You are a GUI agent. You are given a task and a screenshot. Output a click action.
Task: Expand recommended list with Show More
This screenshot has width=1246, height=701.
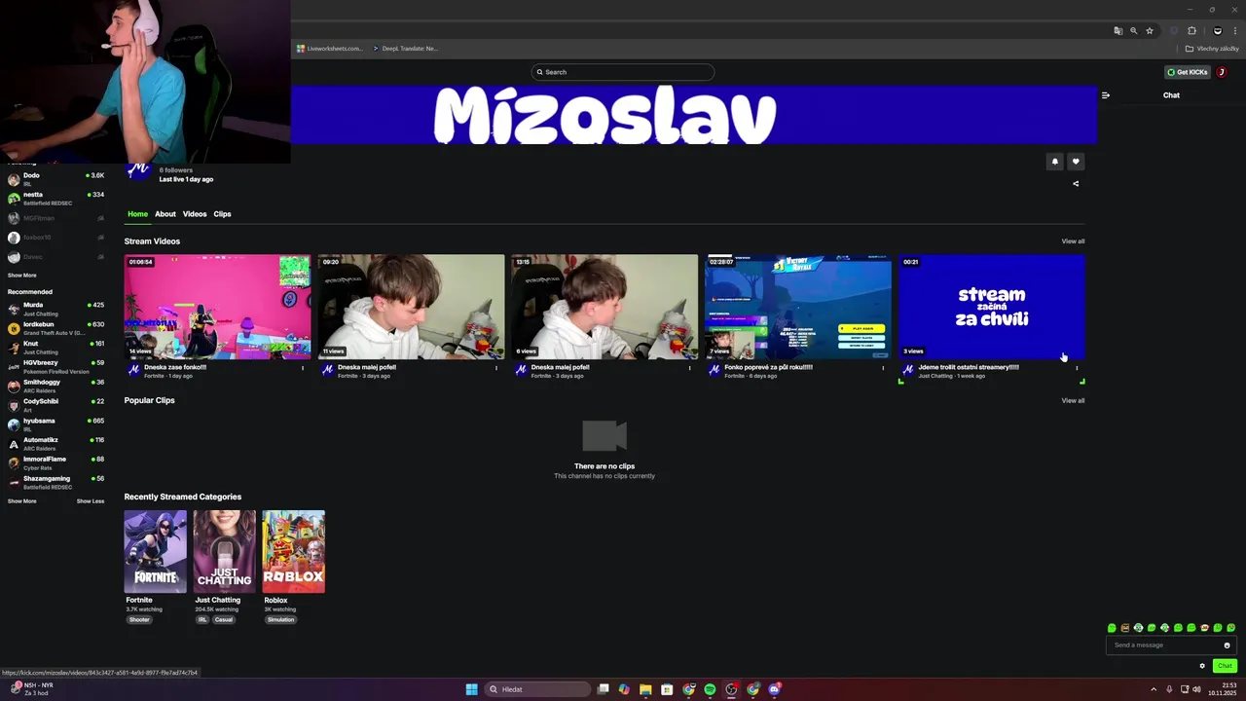21,501
